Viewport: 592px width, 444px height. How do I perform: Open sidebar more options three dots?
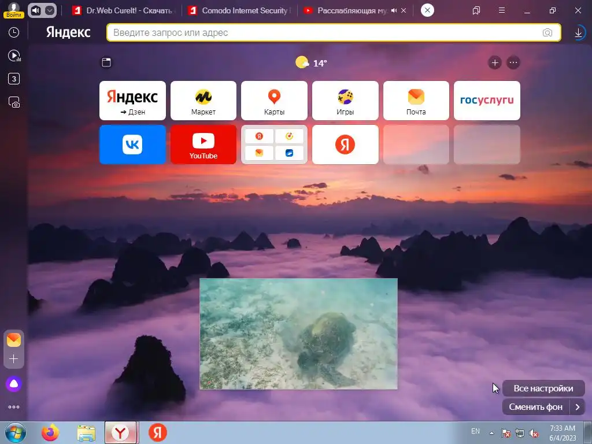pyautogui.click(x=14, y=407)
